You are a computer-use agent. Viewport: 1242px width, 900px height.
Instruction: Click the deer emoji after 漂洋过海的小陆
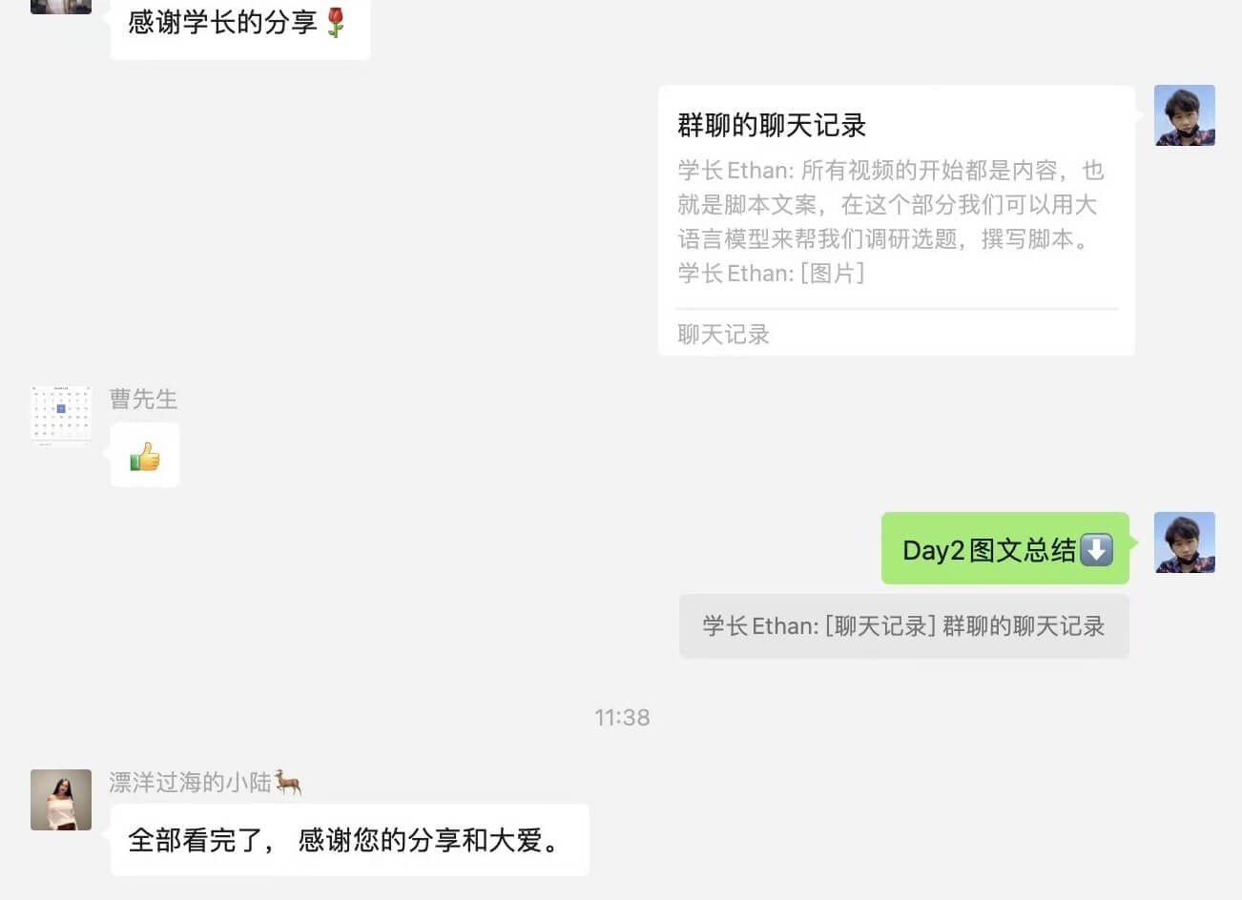288,783
